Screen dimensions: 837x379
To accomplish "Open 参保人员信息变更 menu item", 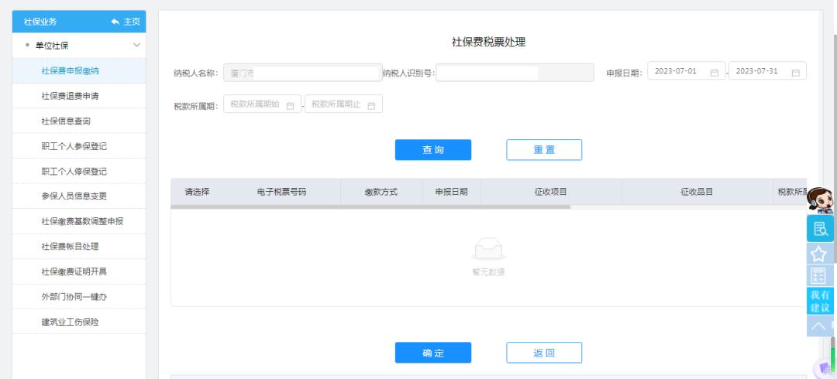I will tap(79, 196).
